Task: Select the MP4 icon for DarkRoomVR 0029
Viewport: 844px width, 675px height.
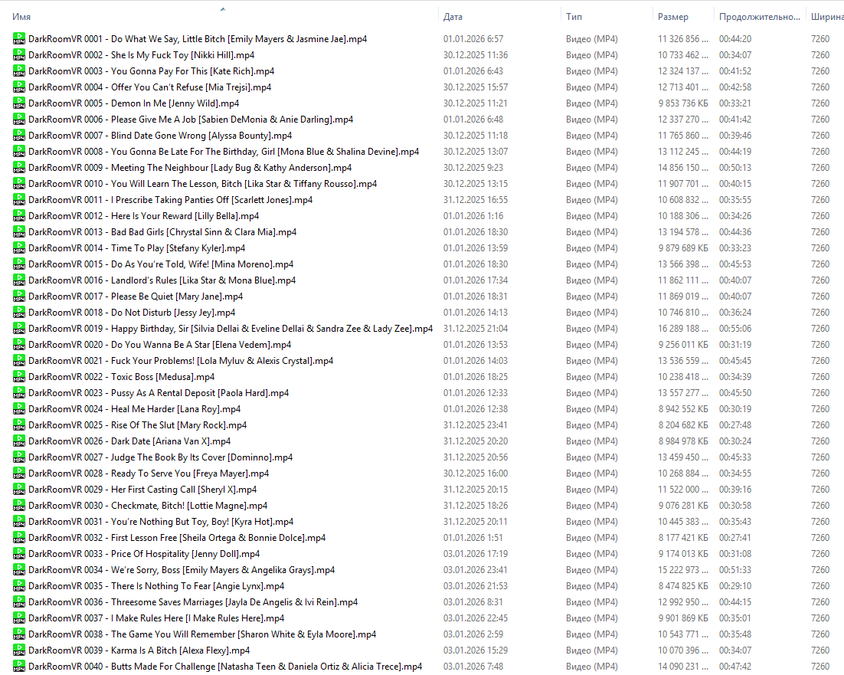Action: coord(19,490)
